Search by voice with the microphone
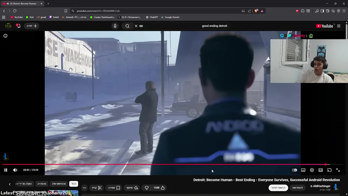This screenshot has width=348, height=196. point(115,26)
